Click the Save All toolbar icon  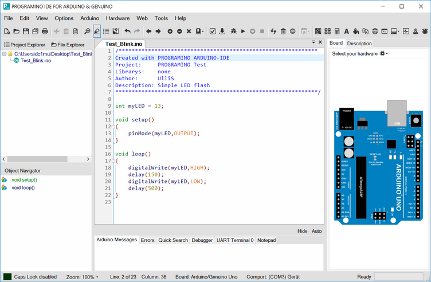pyautogui.click(x=35, y=32)
